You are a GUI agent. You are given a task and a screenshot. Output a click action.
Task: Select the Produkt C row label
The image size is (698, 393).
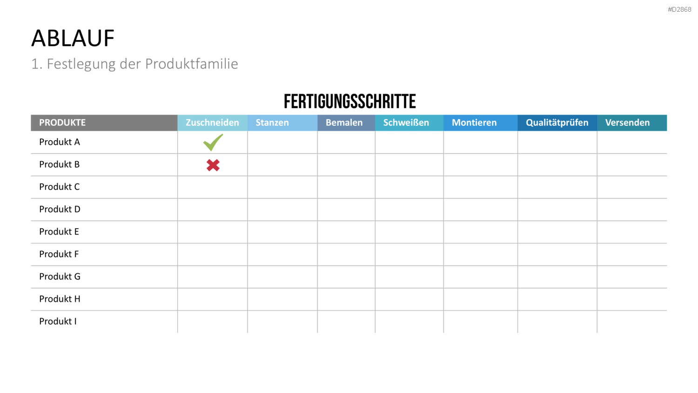pos(60,187)
